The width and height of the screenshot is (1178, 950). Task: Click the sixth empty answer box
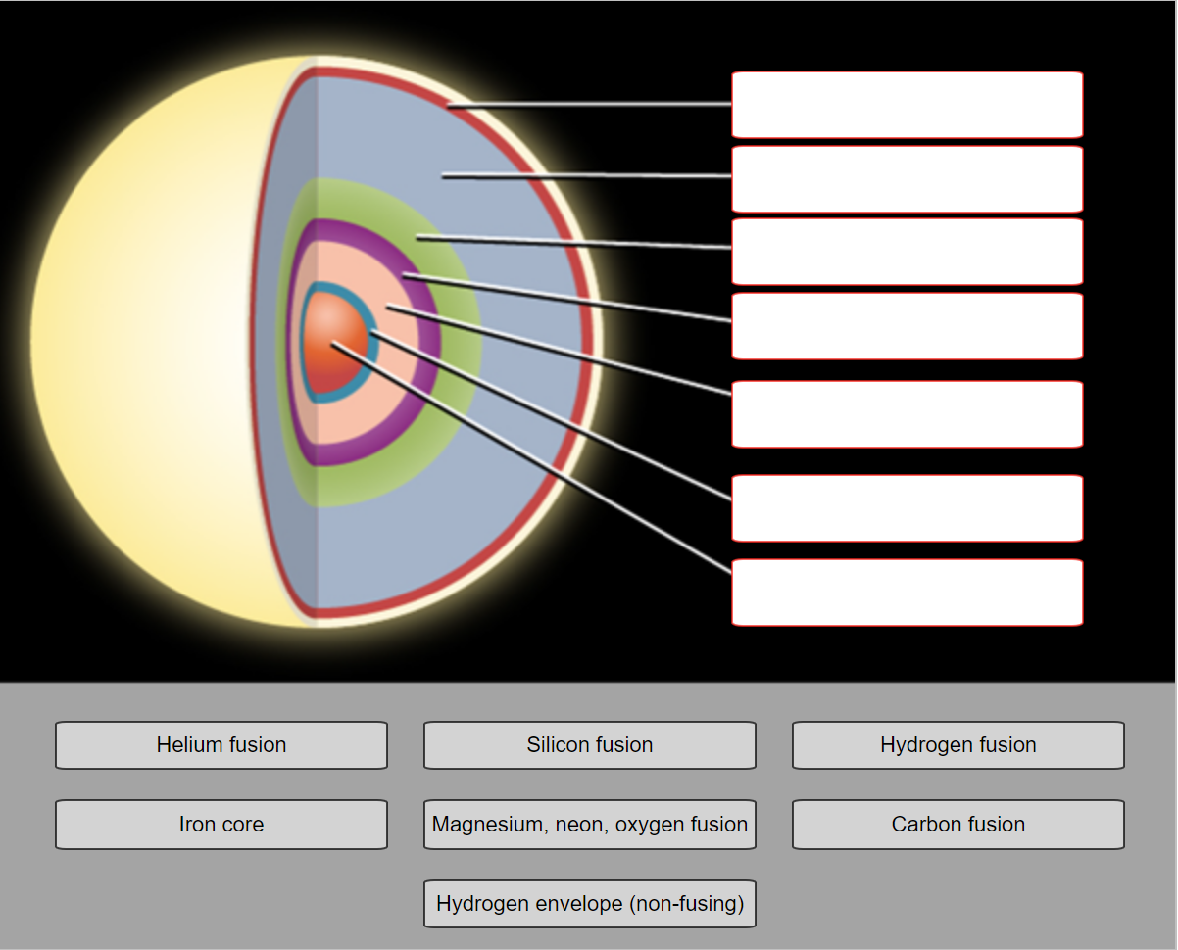tap(907, 507)
